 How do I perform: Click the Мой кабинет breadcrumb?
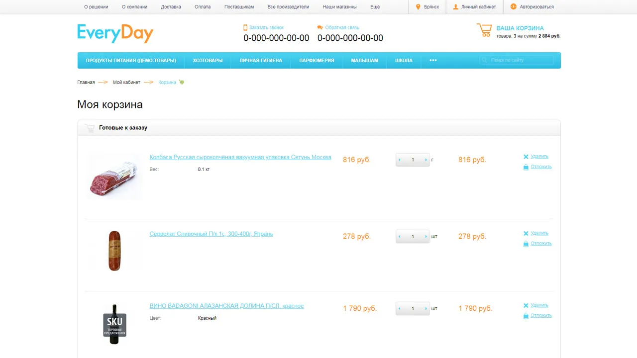(126, 82)
